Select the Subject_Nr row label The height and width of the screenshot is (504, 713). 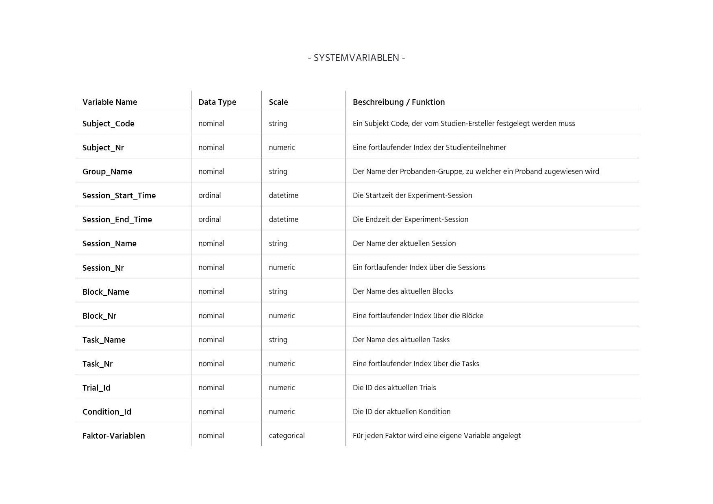[103, 148]
